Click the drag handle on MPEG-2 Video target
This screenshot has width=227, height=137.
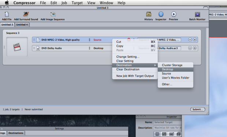pos(34,40)
